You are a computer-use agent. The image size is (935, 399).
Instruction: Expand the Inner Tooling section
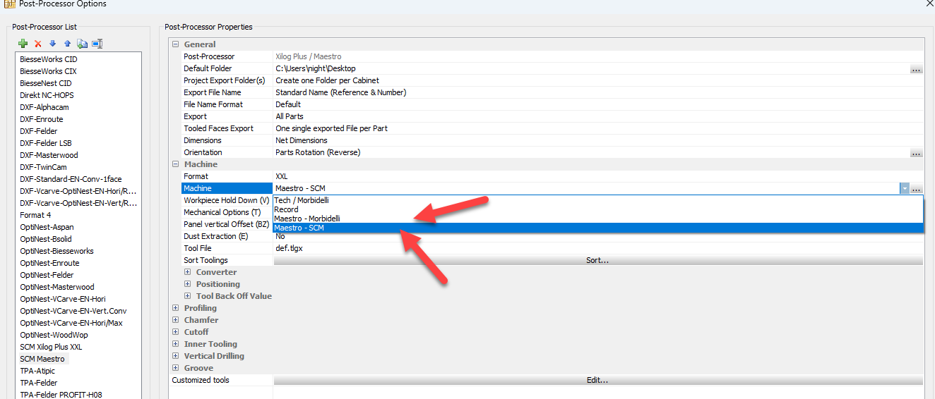[176, 344]
